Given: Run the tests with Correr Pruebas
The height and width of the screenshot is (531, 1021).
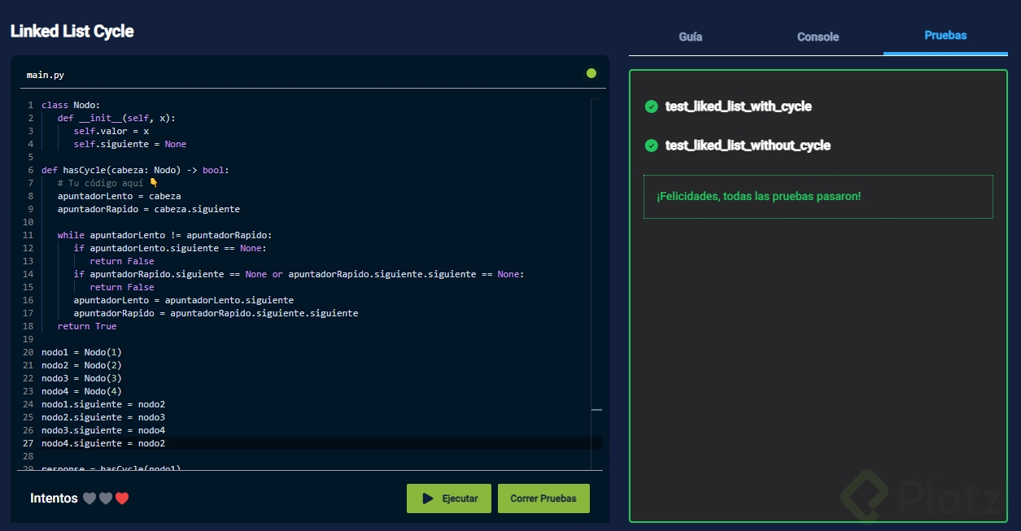Looking at the screenshot, I should (x=543, y=498).
